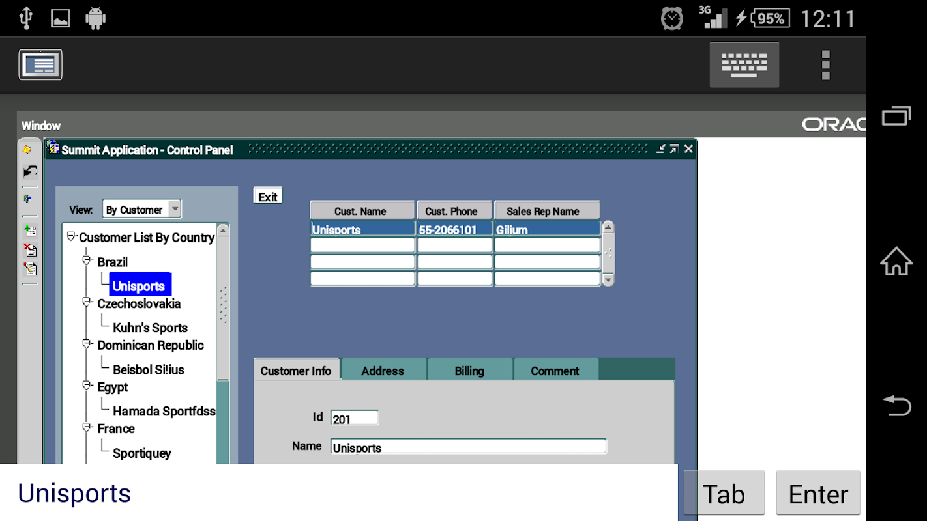This screenshot has width=927, height=521.
Task: Collapse the Czechoslovakia tree node
Action: pos(87,302)
